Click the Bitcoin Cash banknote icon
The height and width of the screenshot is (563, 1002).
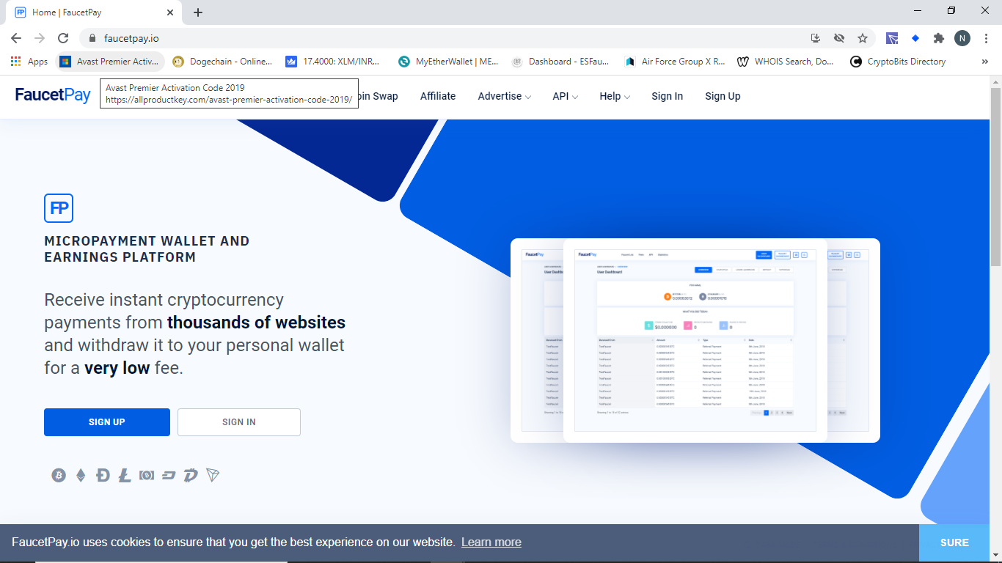point(147,475)
